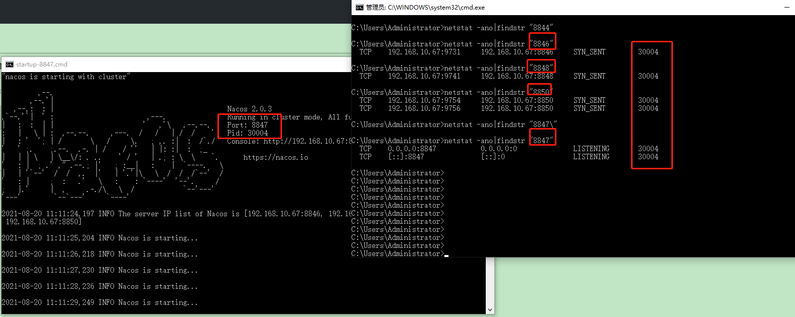This screenshot has width=795, height=317.
Task: Click local address 192.168.10.67:9741
Action: (x=424, y=76)
